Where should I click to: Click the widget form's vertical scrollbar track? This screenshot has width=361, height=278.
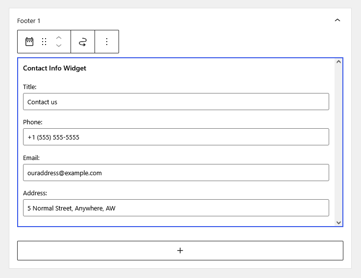pos(338,142)
